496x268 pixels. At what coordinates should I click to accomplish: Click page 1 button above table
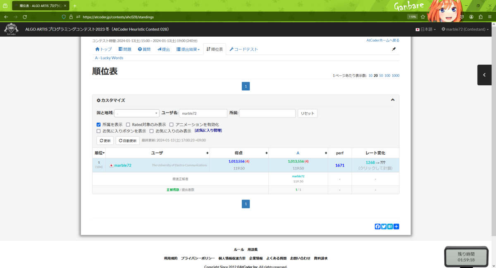point(246,86)
